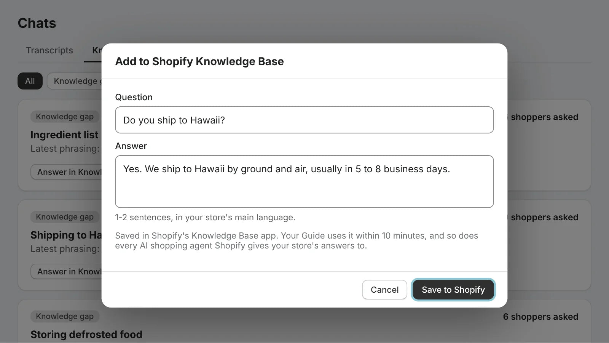This screenshot has width=609, height=343.
Task: Click Answer in Knowledge button on Shipping card
Action: [x=66, y=271]
